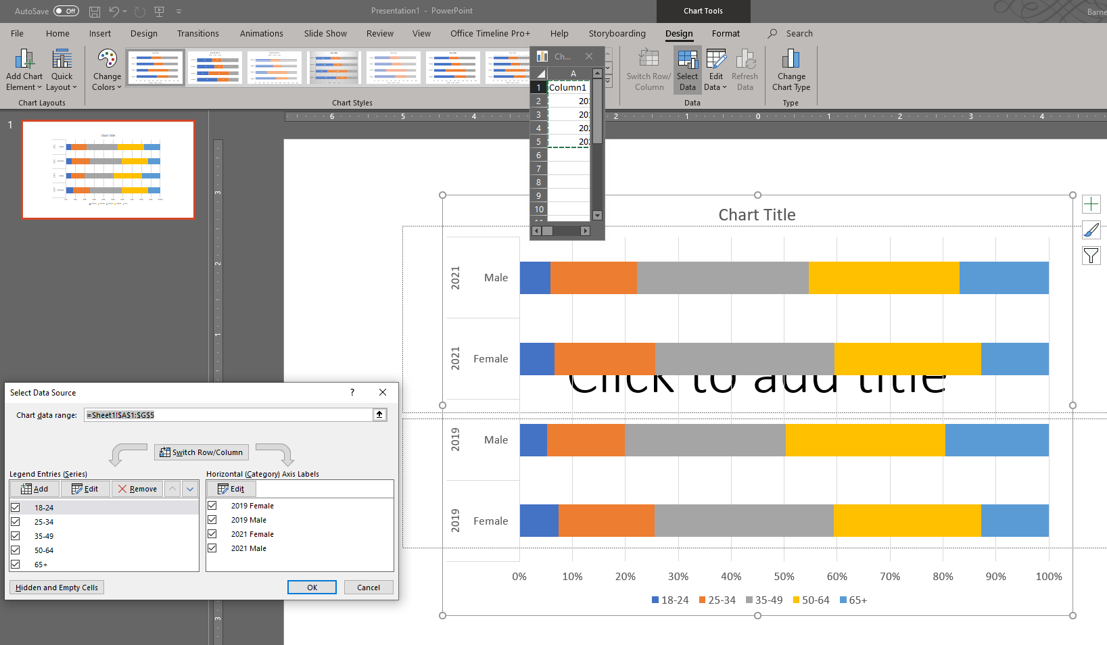1107x645 pixels.
Task: Open Chart Elements plus button beside chart
Action: point(1091,204)
